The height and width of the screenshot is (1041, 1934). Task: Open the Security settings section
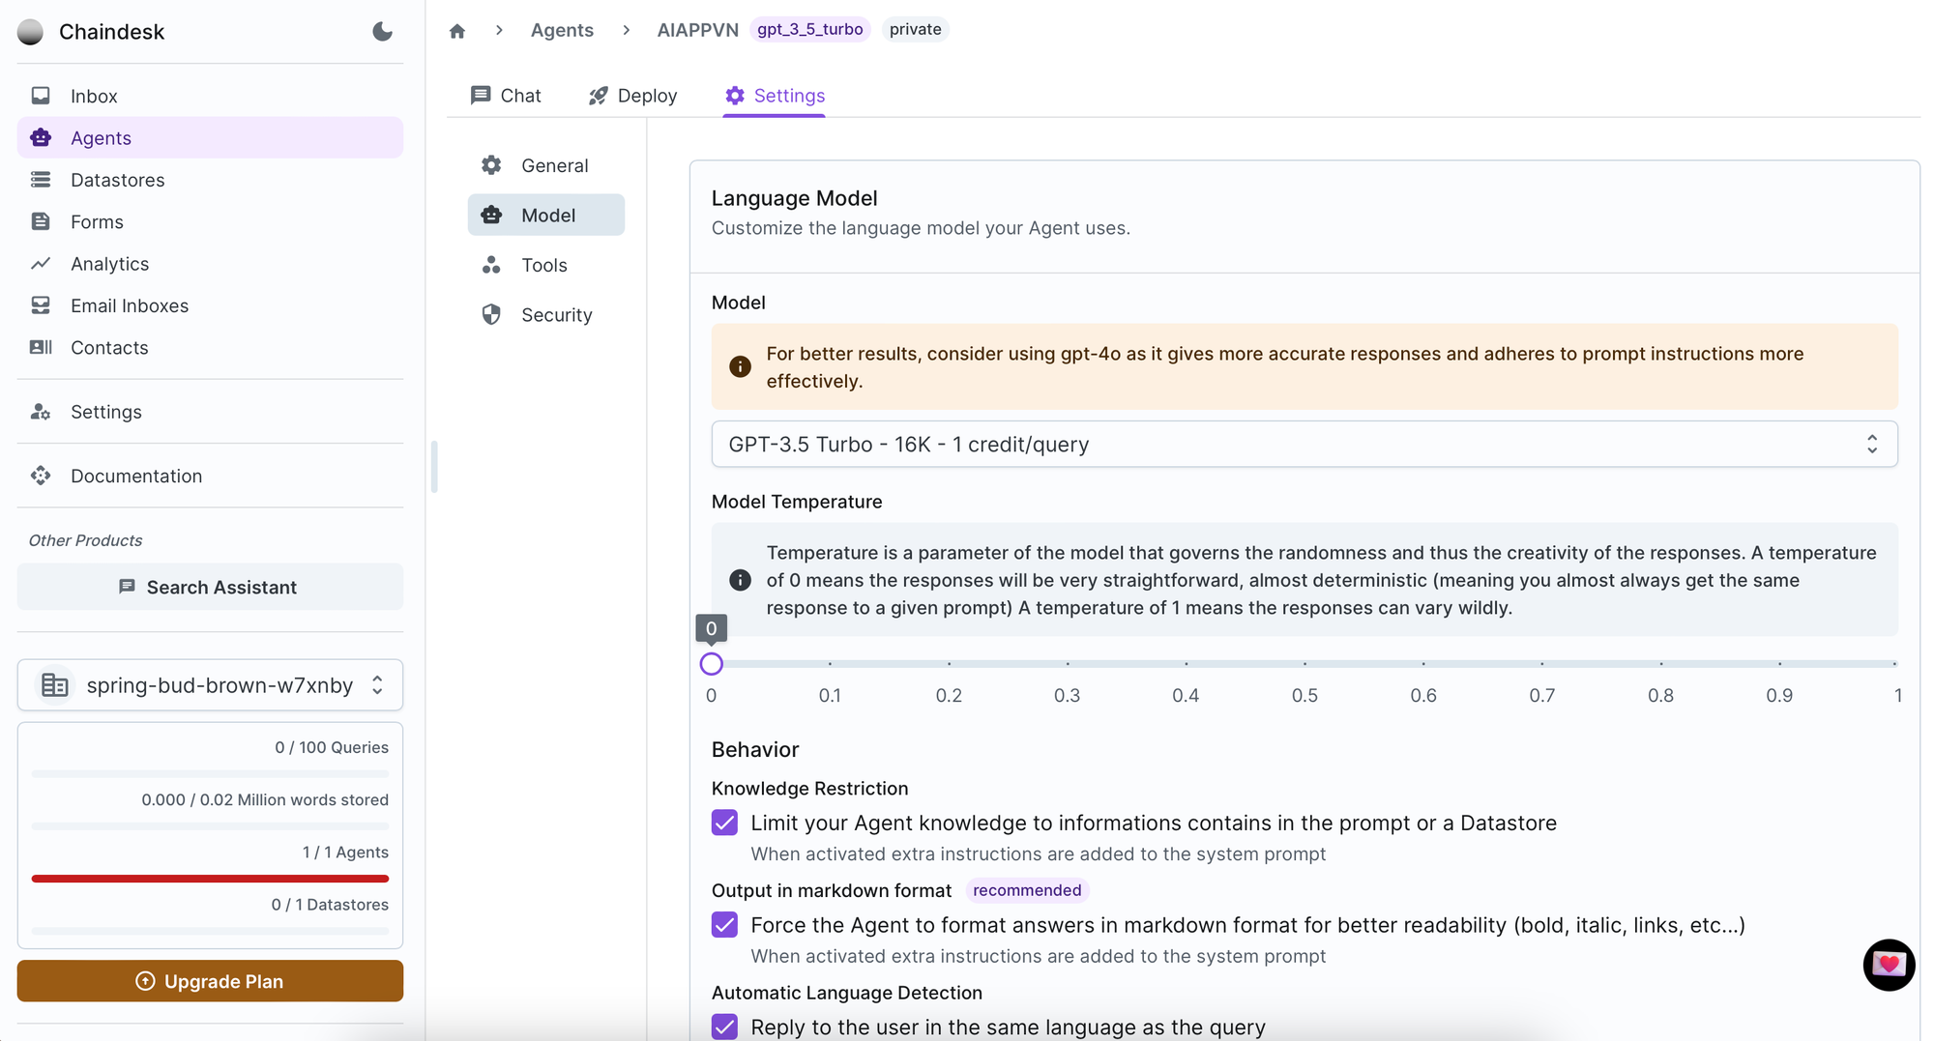pyautogui.click(x=546, y=314)
